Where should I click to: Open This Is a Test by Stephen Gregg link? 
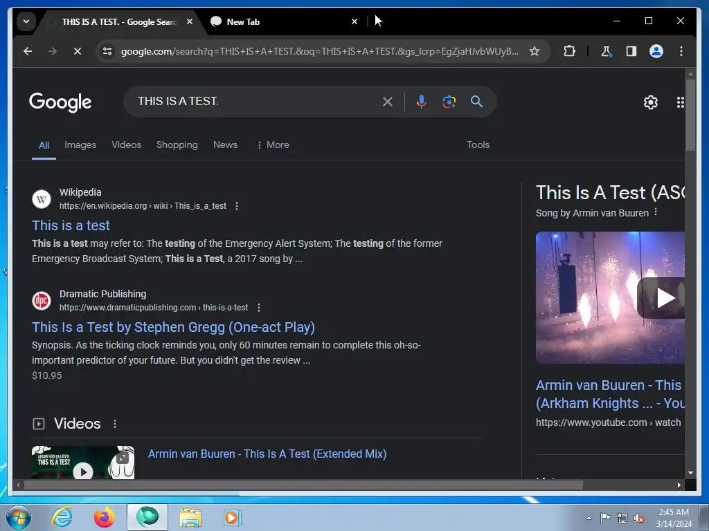click(173, 327)
